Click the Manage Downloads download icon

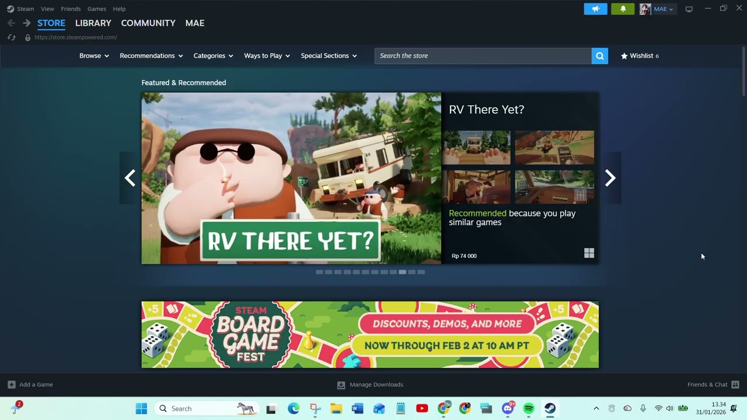(x=341, y=384)
